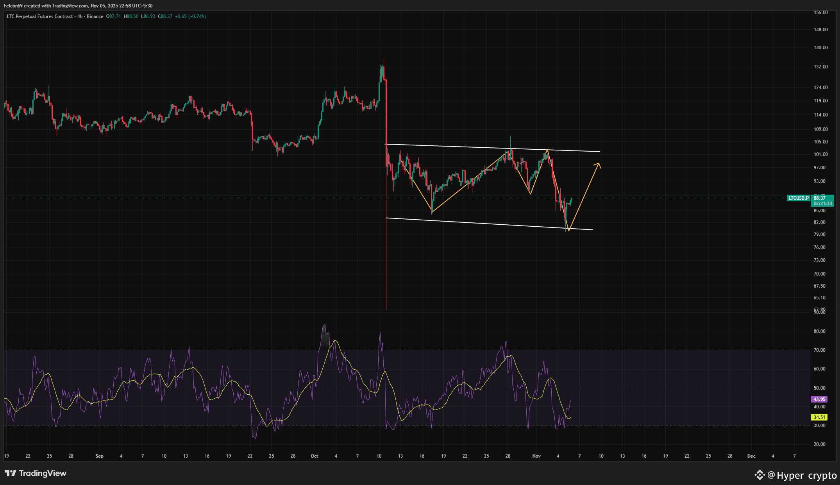
Task: Click the +0.65 (+0.74%) change value
Action: click(x=190, y=16)
